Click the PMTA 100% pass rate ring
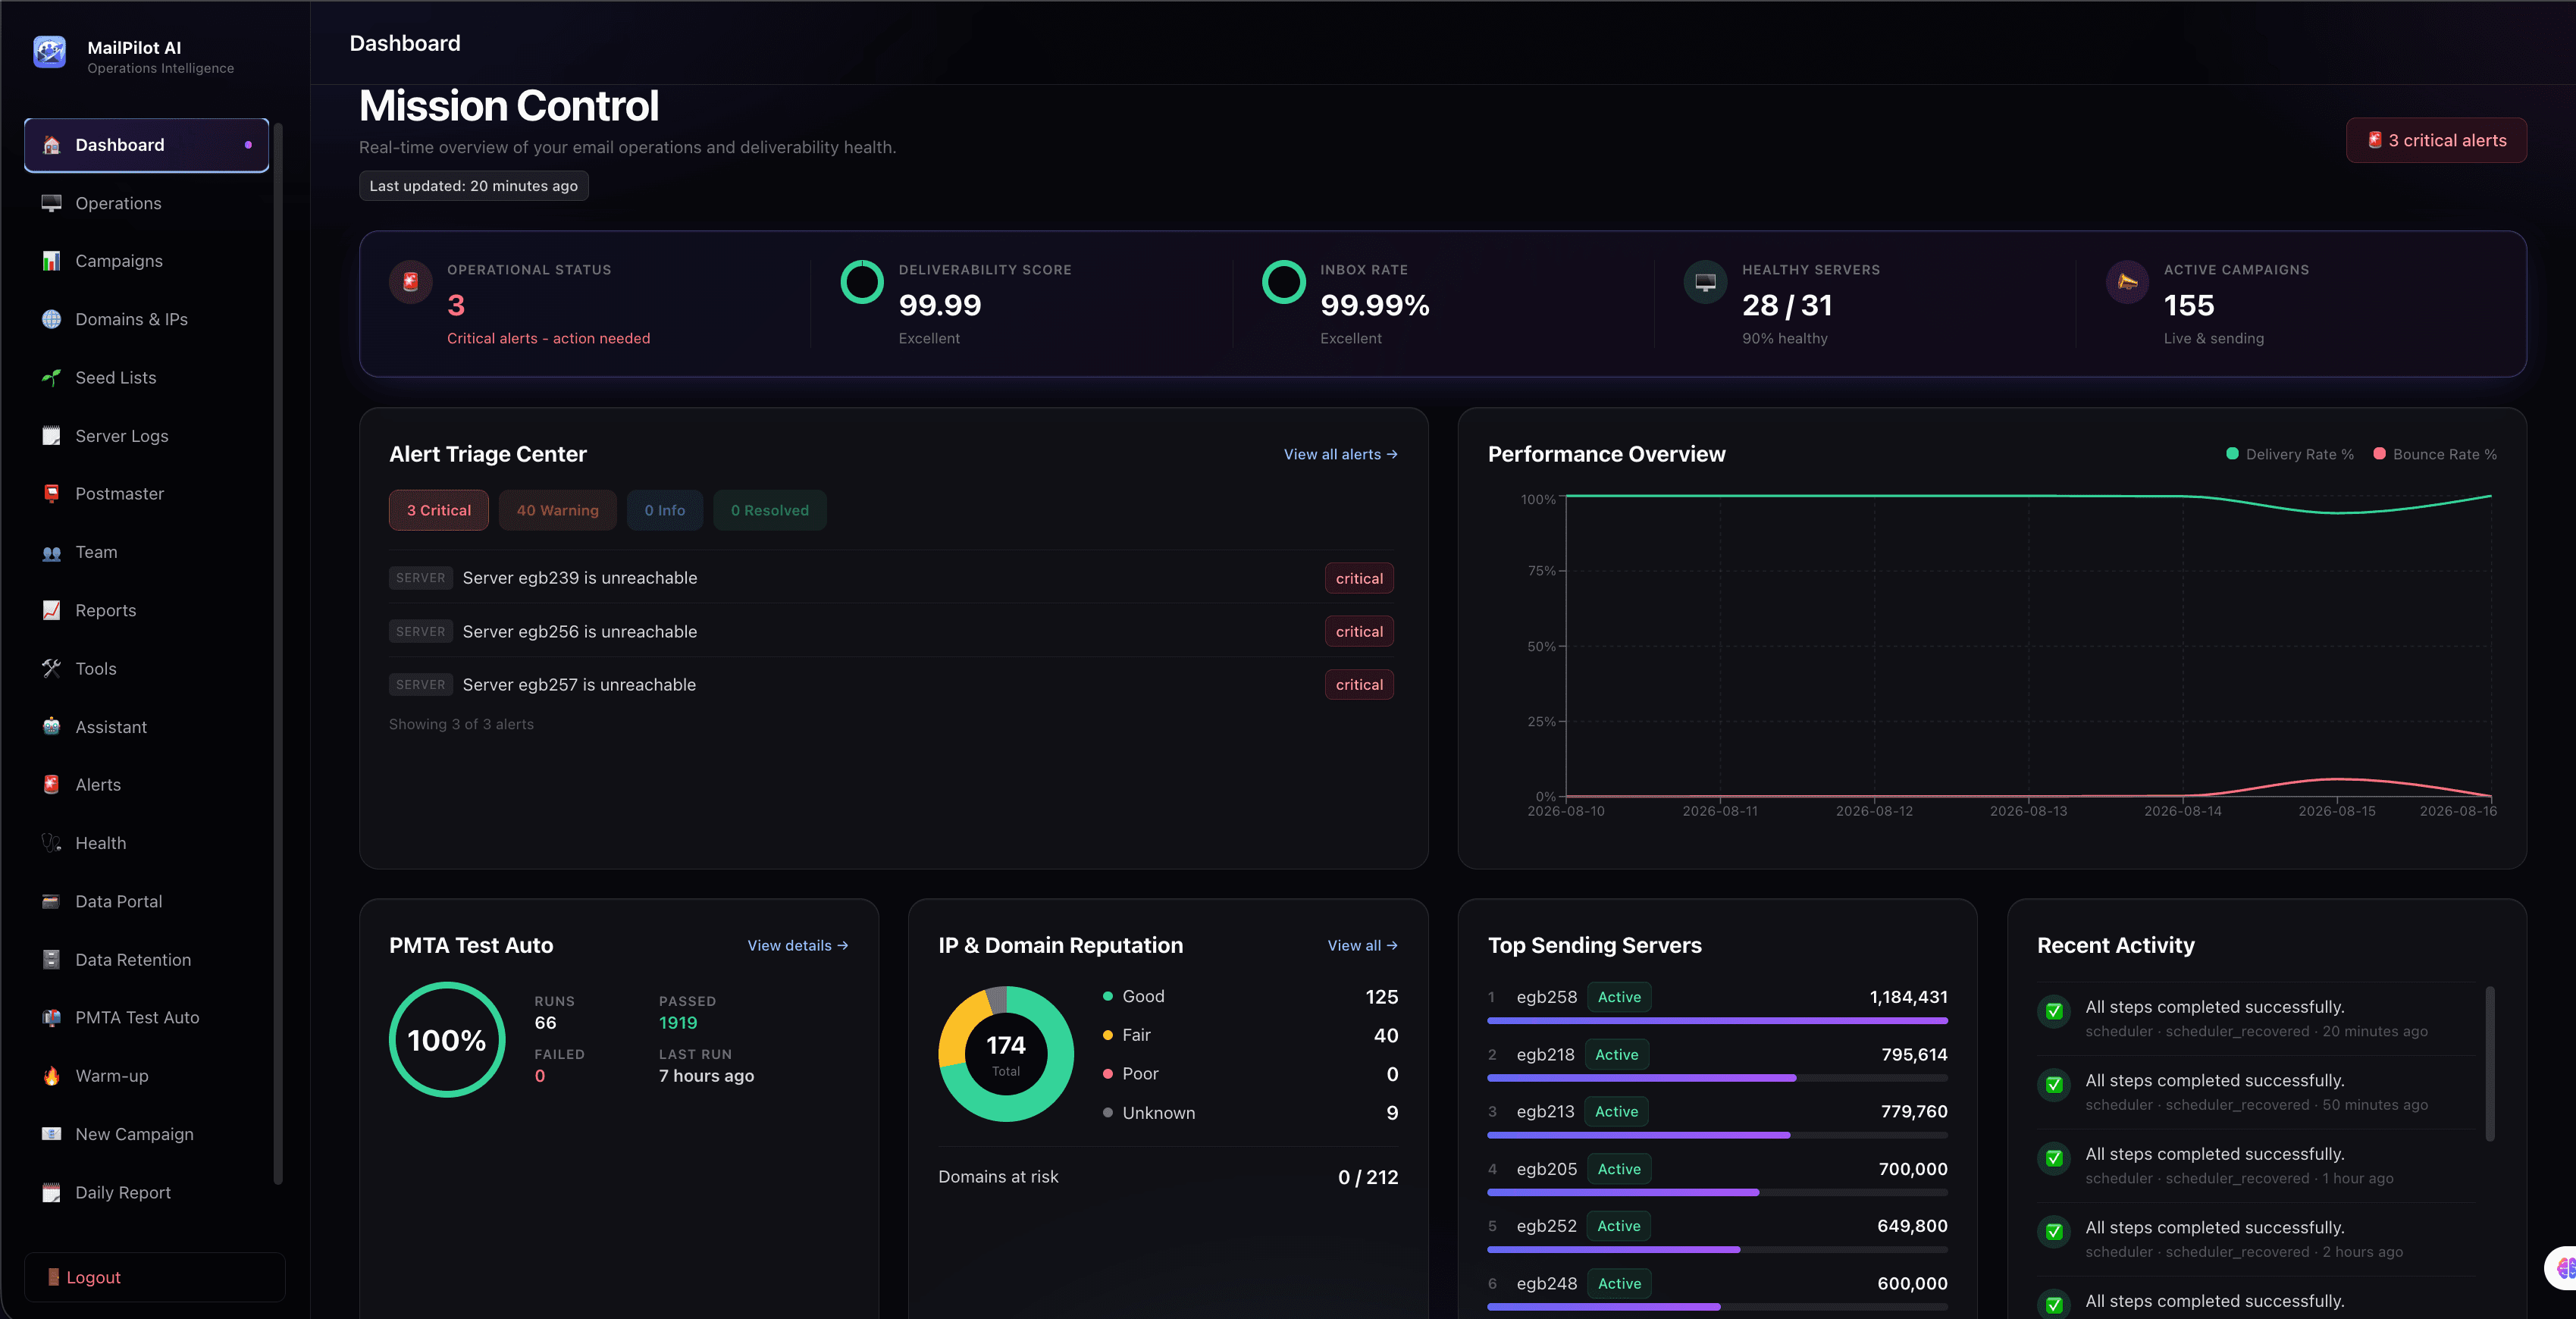2576x1319 pixels. 447,1040
